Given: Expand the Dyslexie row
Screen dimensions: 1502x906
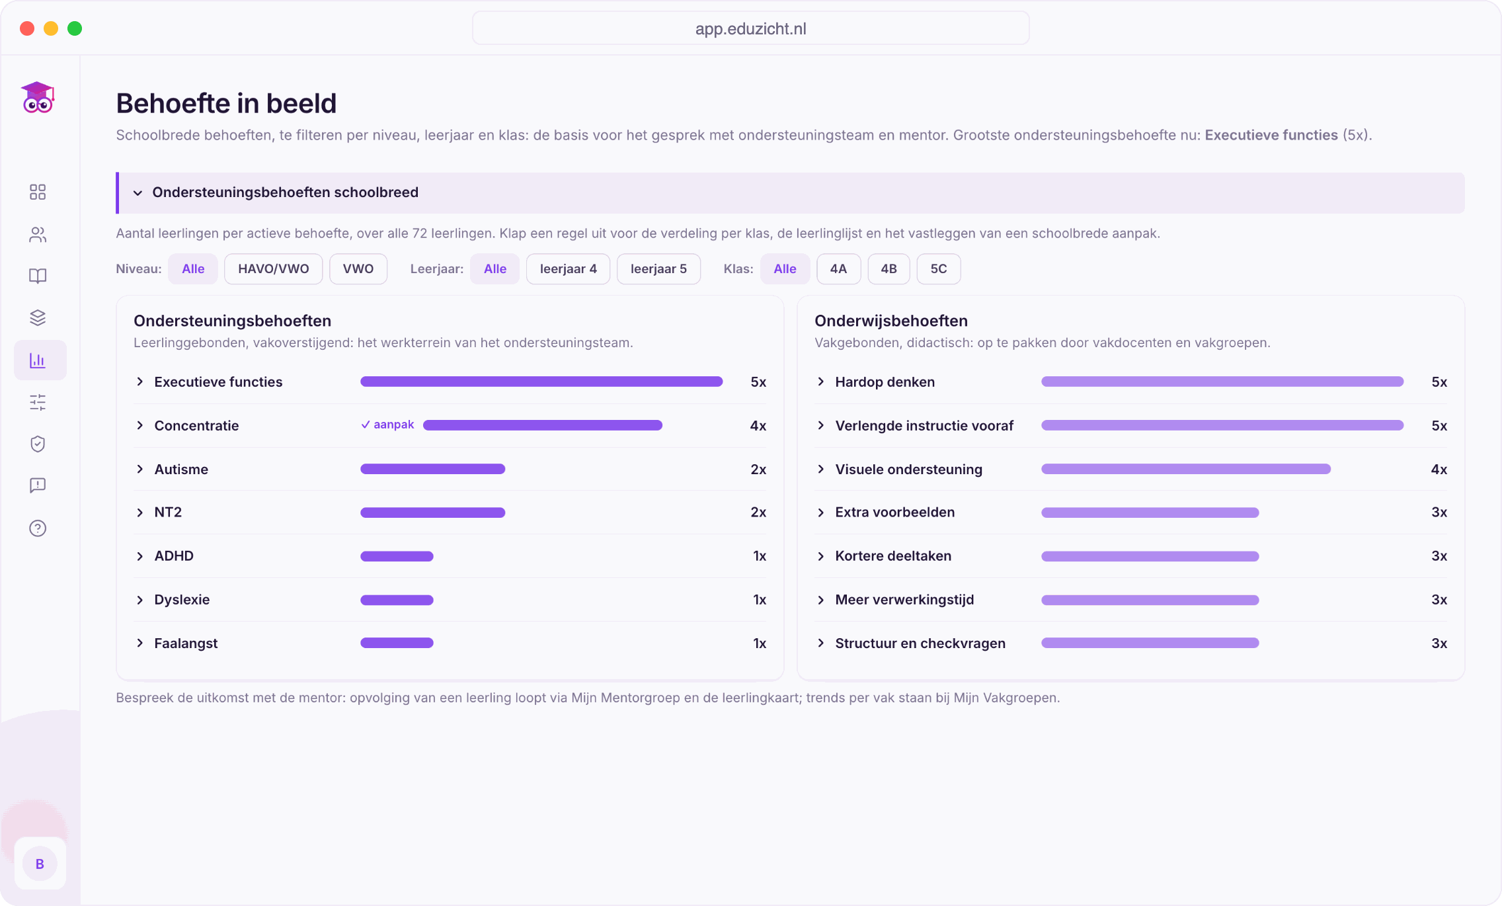Looking at the screenshot, I should 450,600.
